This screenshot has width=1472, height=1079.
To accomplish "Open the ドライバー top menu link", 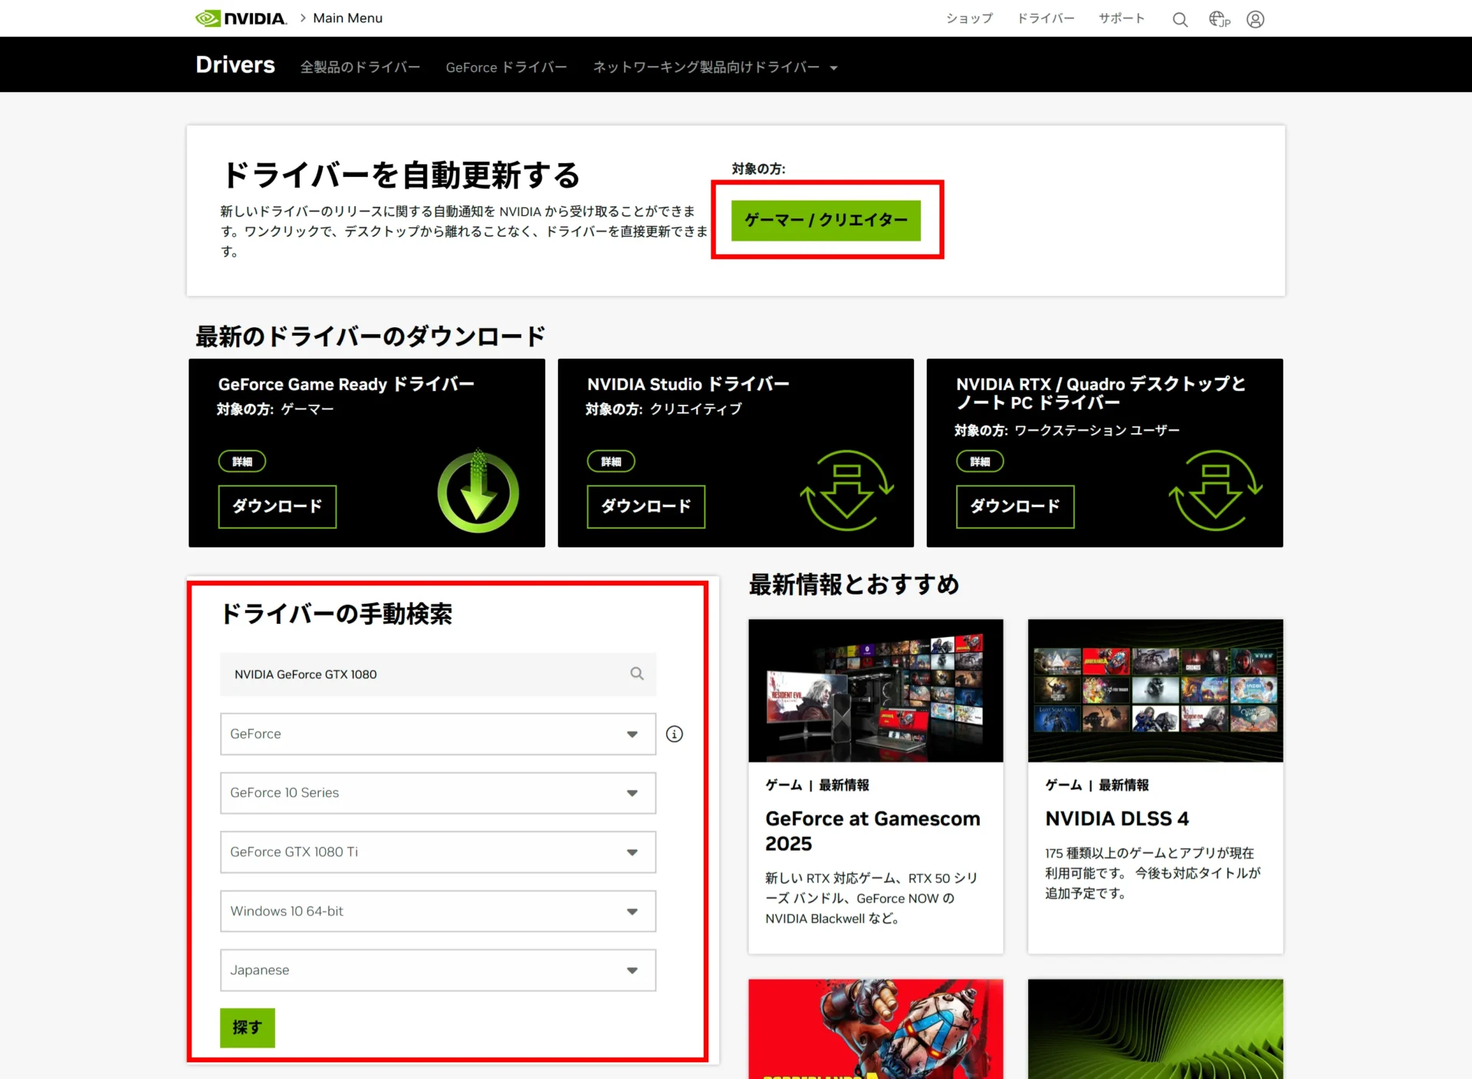I will [1046, 18].
